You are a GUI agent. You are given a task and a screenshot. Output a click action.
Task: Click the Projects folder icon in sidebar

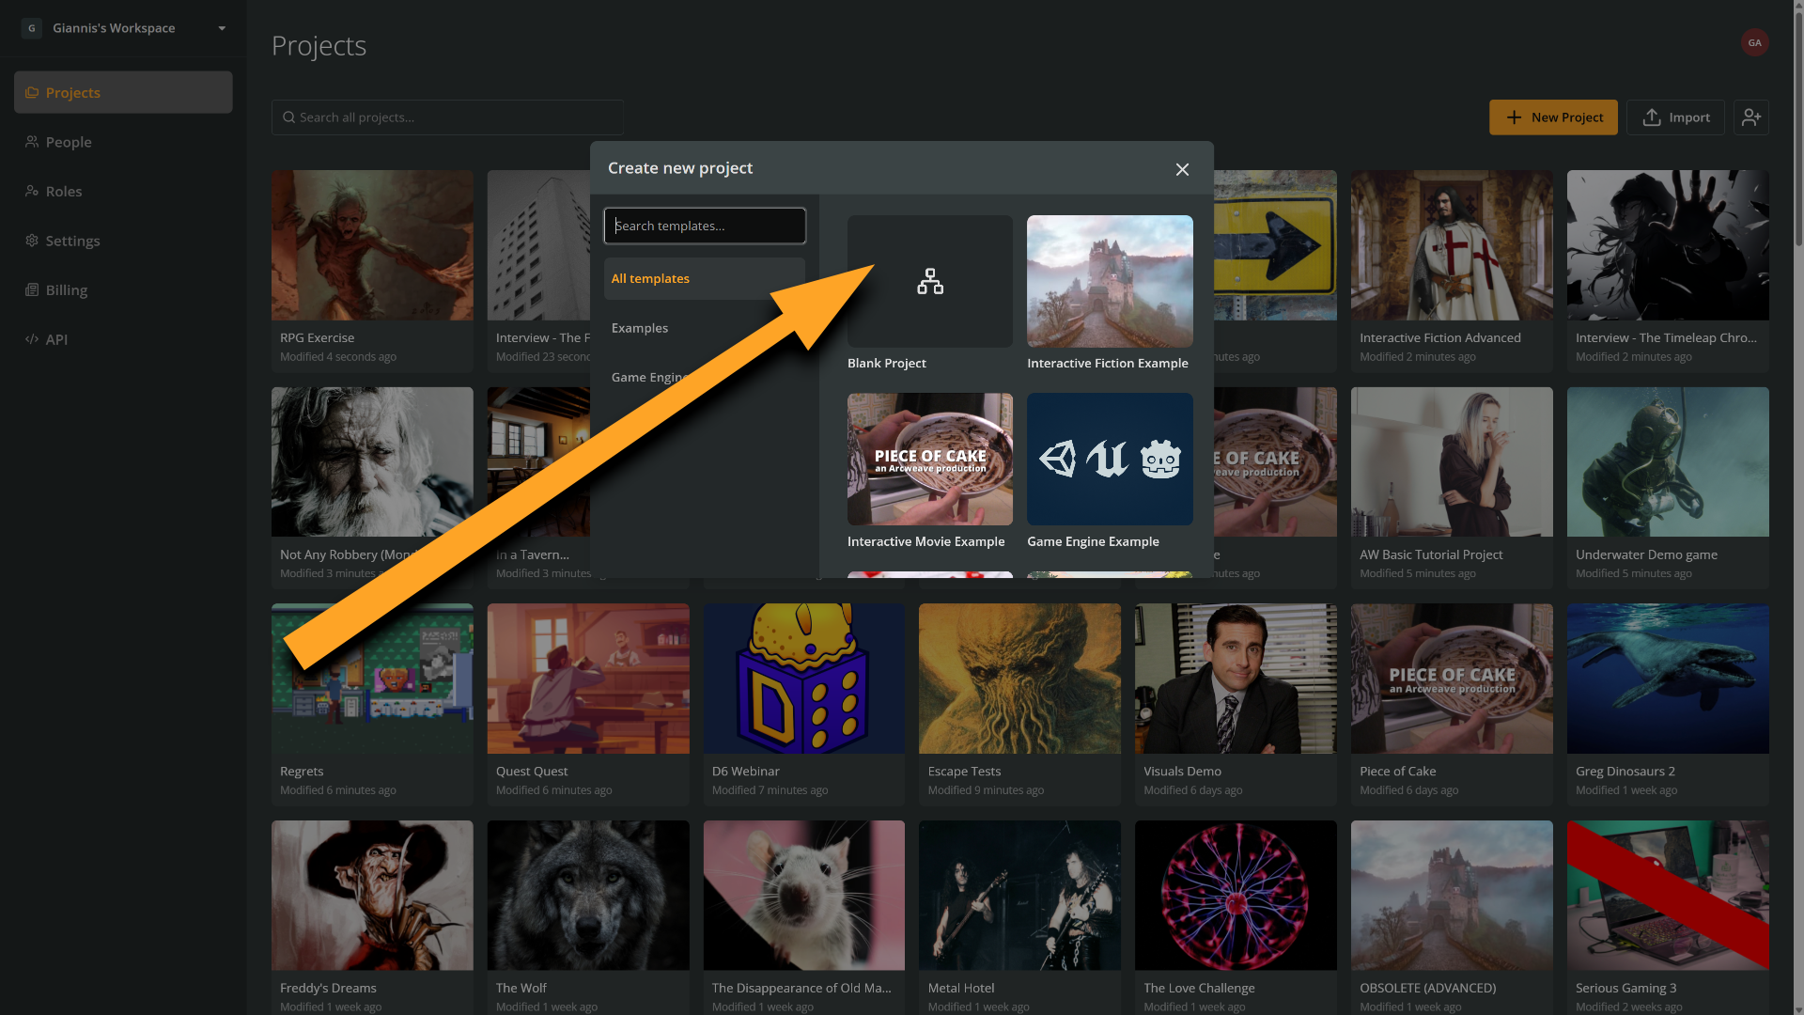click(32, 92)
